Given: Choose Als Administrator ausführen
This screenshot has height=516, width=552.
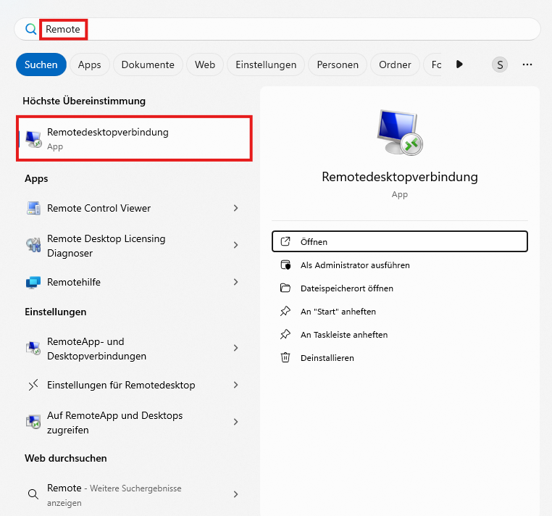Looking at the screenshot, I should (400, 265).
